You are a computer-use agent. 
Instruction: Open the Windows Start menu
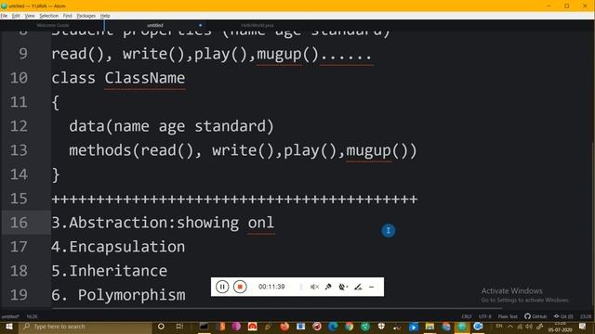[x=8, y=327]
